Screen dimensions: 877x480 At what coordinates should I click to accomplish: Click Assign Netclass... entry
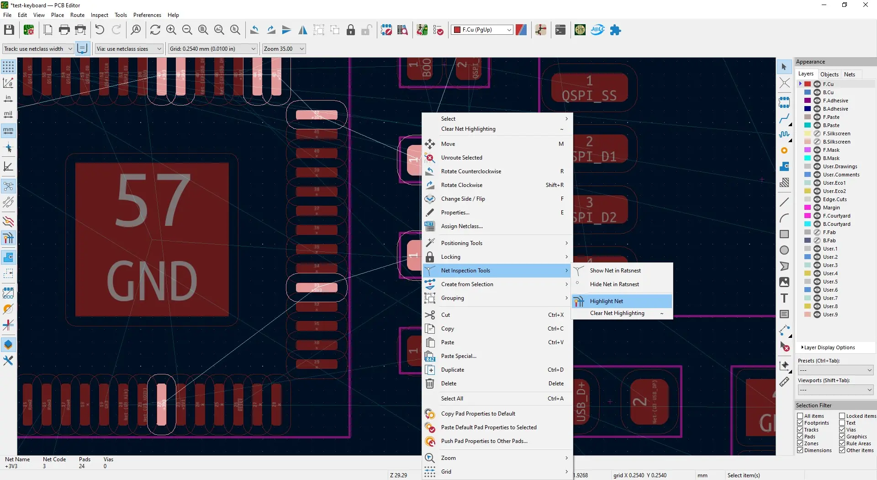(498, 226)
